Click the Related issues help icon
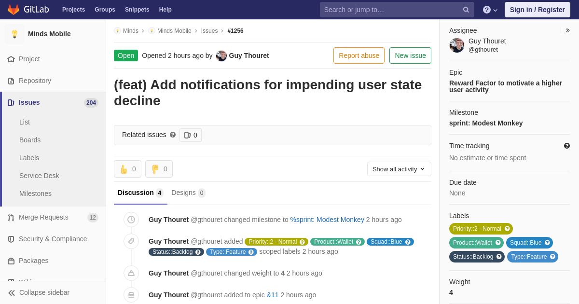Viewport: 579px width, 304px height. tap(173, 135)
